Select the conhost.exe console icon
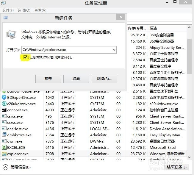The image size is (194, 175). coord(4,110)
